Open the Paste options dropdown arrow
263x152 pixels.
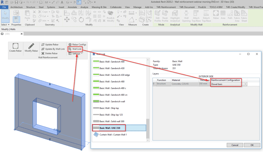[x=27, y=20]
